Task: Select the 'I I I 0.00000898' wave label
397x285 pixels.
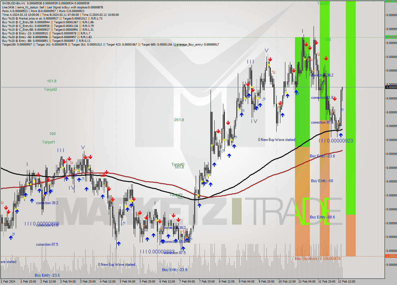Action: 42,223
